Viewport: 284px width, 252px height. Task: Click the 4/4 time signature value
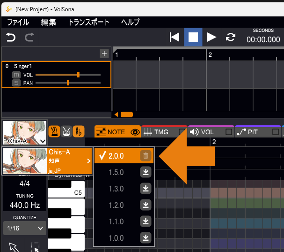click(x=25, y=183)
